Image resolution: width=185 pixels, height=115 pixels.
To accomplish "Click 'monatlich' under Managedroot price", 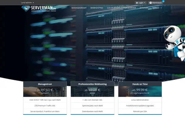I will tap(45, 93).
